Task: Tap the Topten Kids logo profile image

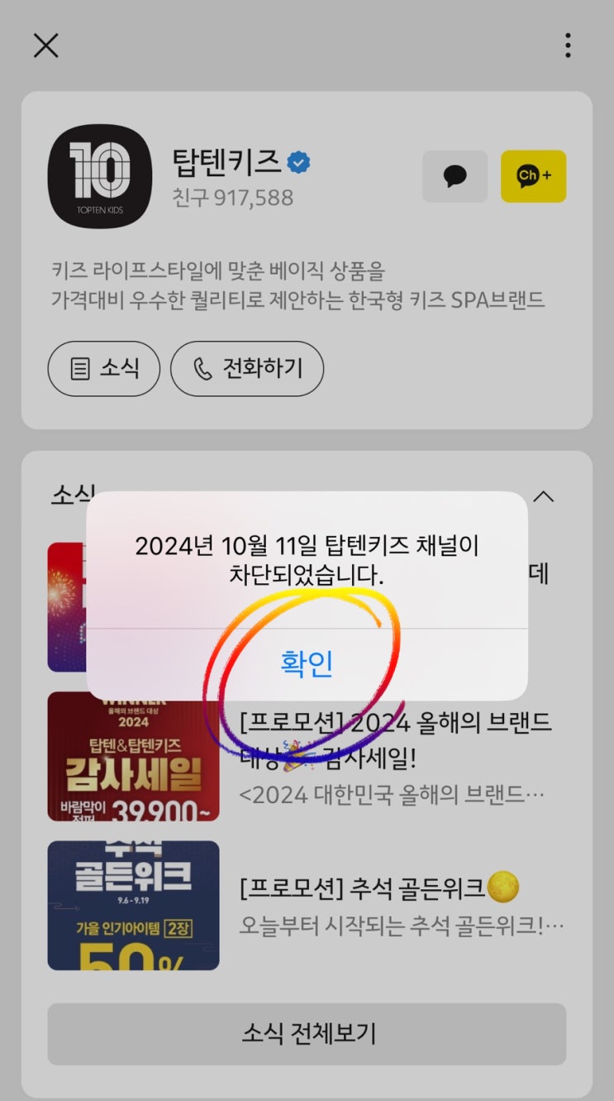Action: (x=100, y=176)
